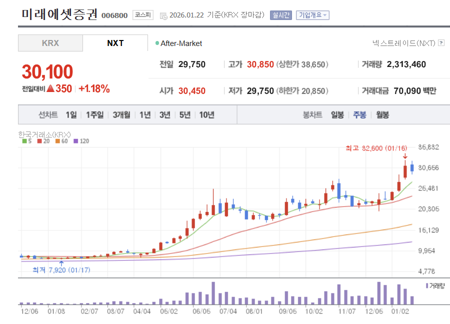Click the 12/06 date axis label
Screen dimensions: 450x324
29,311
